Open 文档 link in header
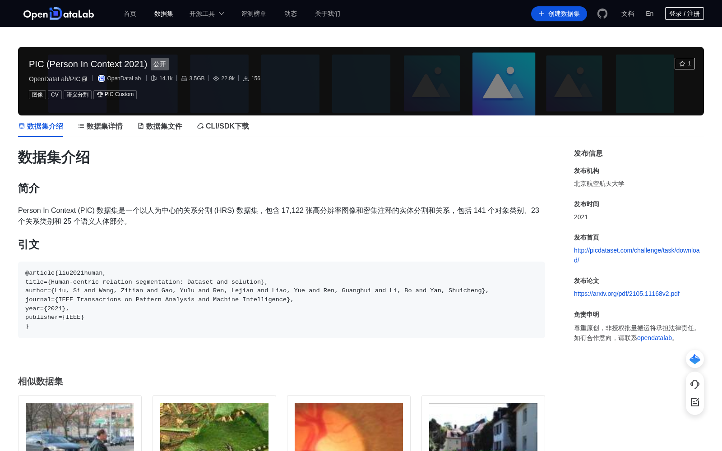 pos(628,14)
